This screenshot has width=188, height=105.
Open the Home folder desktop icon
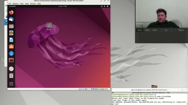tap(49, 26)
